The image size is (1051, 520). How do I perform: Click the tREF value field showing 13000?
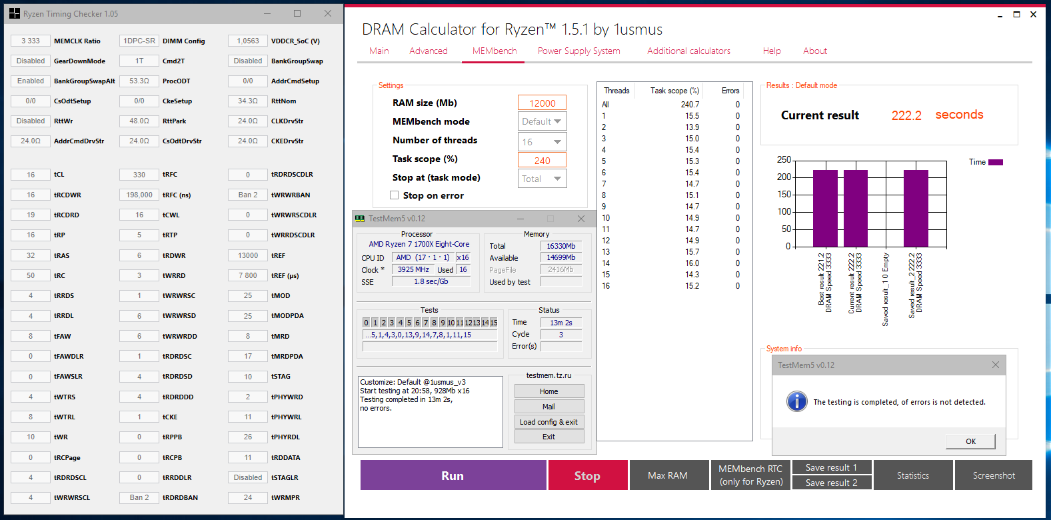248,255
